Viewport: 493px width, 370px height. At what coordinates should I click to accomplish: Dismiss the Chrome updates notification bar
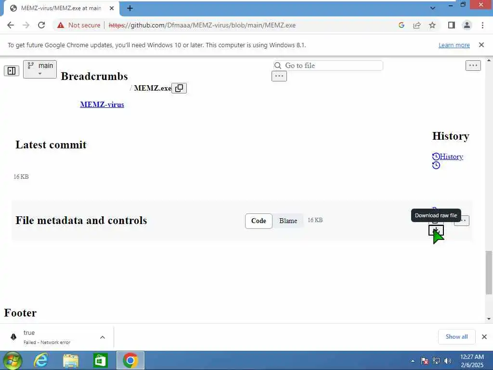point(481,45)
